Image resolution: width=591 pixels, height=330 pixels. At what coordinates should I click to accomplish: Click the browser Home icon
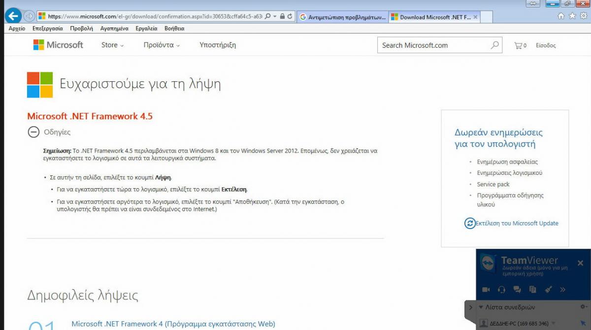click(x=561, y=16)
